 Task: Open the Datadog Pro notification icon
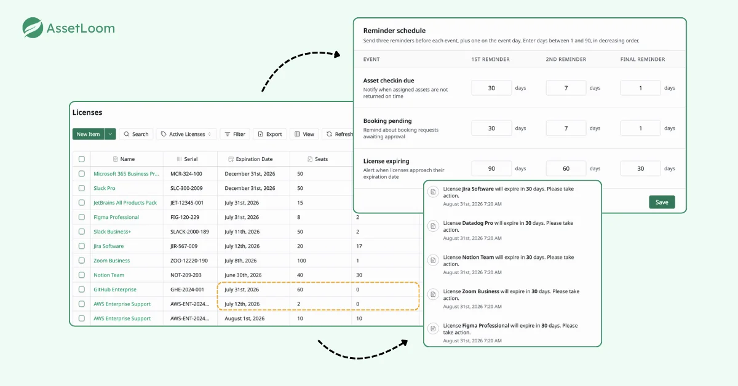(433, 227)
